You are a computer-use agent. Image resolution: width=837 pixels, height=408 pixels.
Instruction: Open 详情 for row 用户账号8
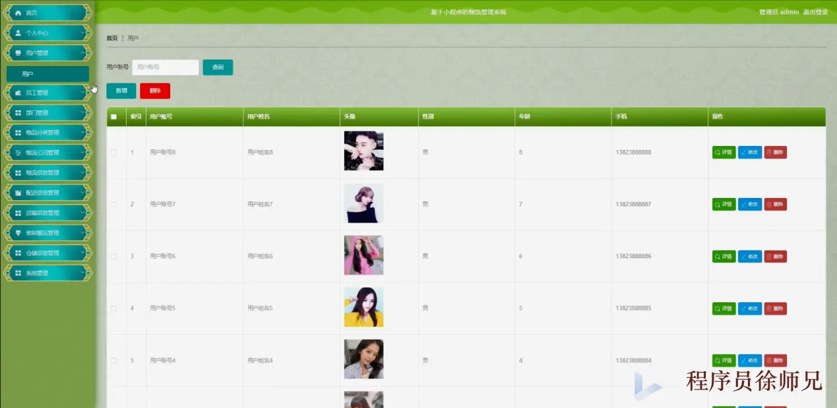pyautogui.click(x=724, y=153)
